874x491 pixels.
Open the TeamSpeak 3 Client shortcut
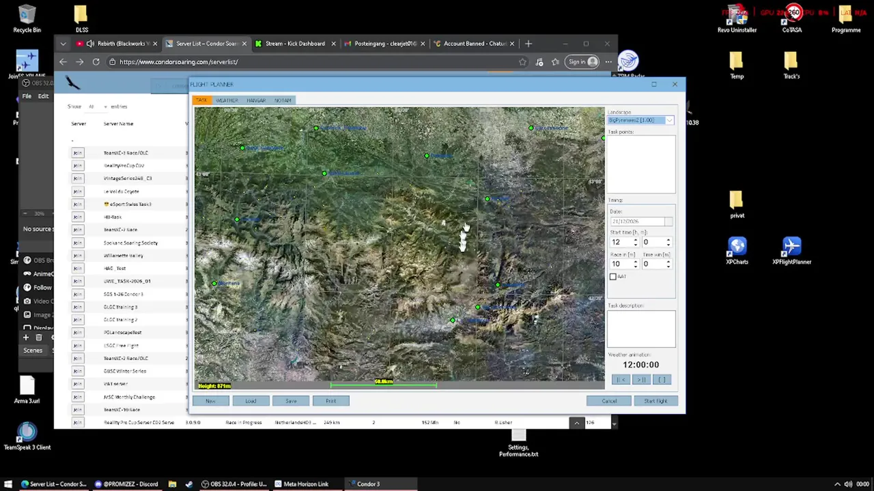27,436
